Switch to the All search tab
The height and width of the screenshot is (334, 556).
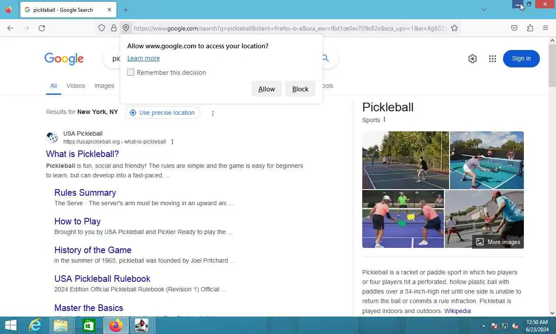coord(53,86)
